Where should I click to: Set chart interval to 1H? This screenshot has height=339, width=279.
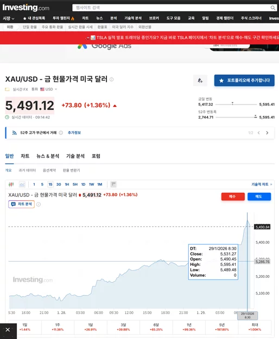tap(67, 185)
